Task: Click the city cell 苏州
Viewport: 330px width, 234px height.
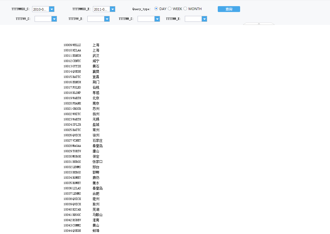Action: coord(96,109)
